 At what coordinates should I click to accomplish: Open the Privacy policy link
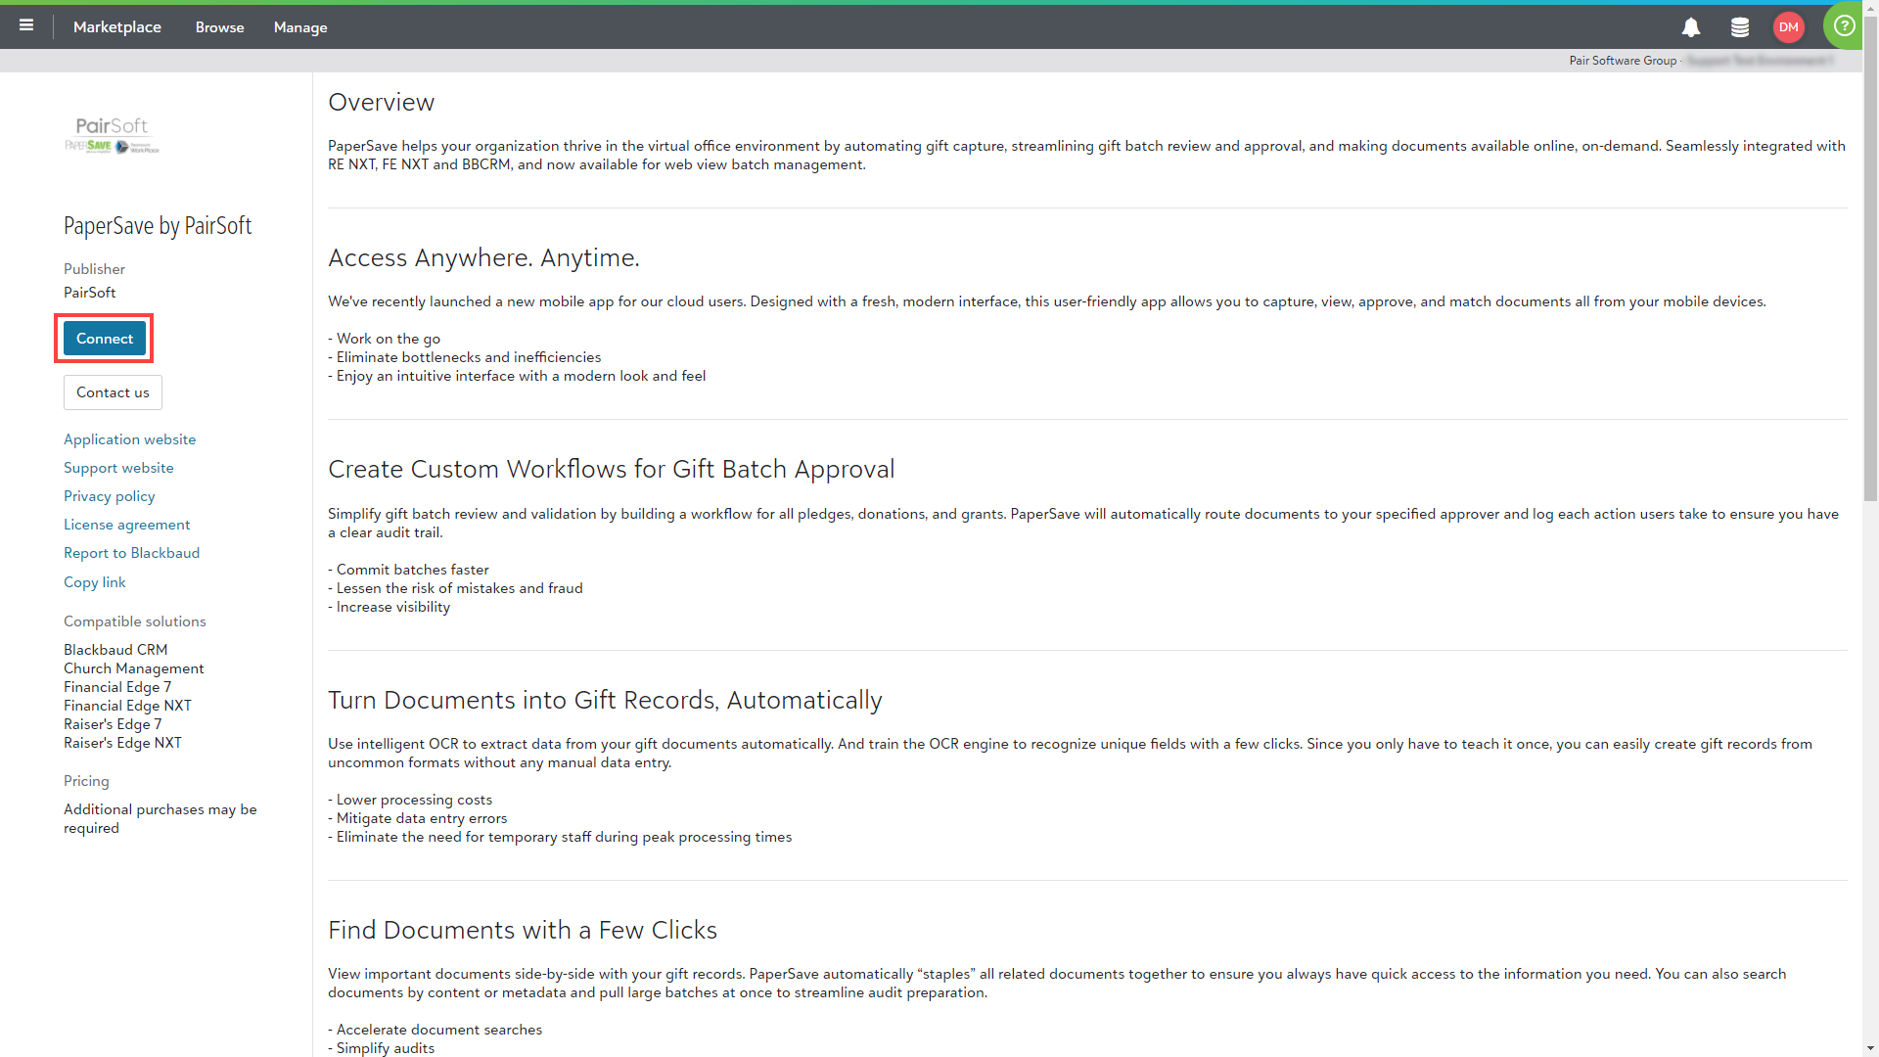[109, 496]
